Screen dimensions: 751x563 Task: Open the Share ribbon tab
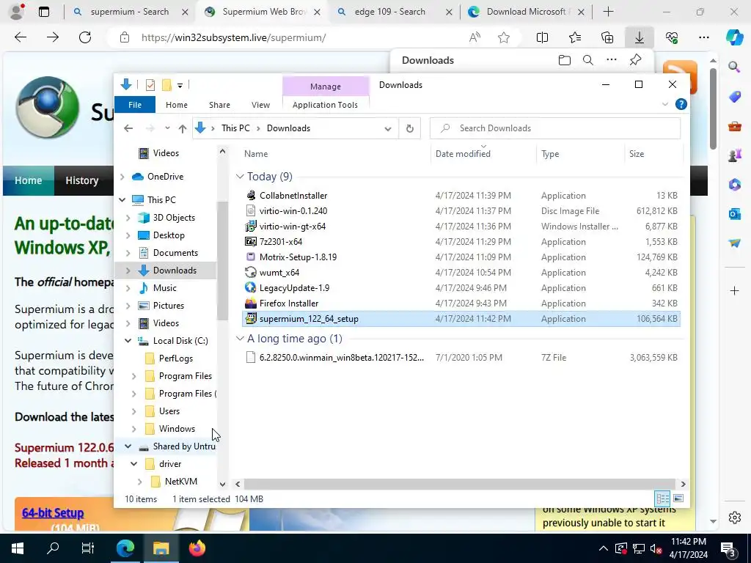tap(219, 104)
